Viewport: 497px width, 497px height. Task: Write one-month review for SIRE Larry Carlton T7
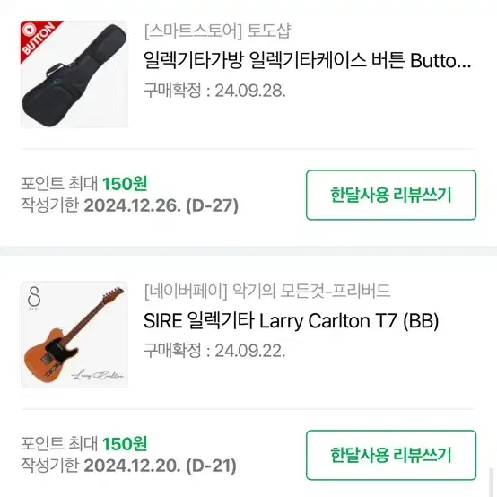coord(391,455)
